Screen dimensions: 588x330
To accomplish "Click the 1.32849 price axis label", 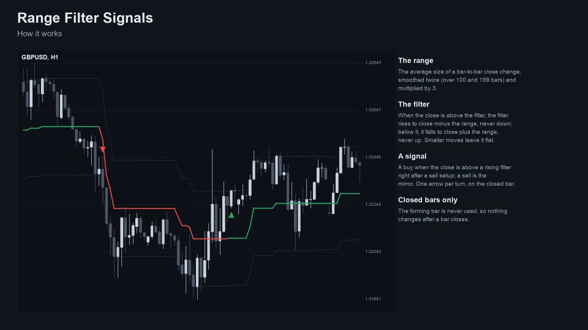I will pyautogui.click(x=373, y=63).
